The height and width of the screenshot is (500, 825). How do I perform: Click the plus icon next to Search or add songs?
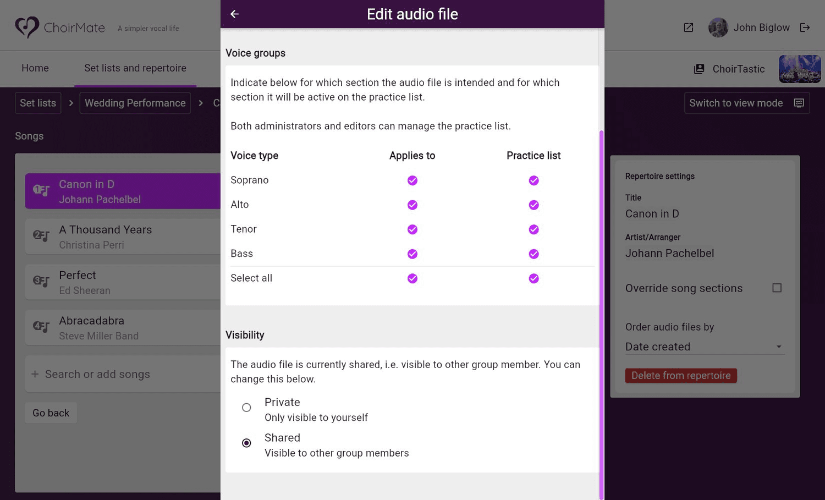point(35,374)
